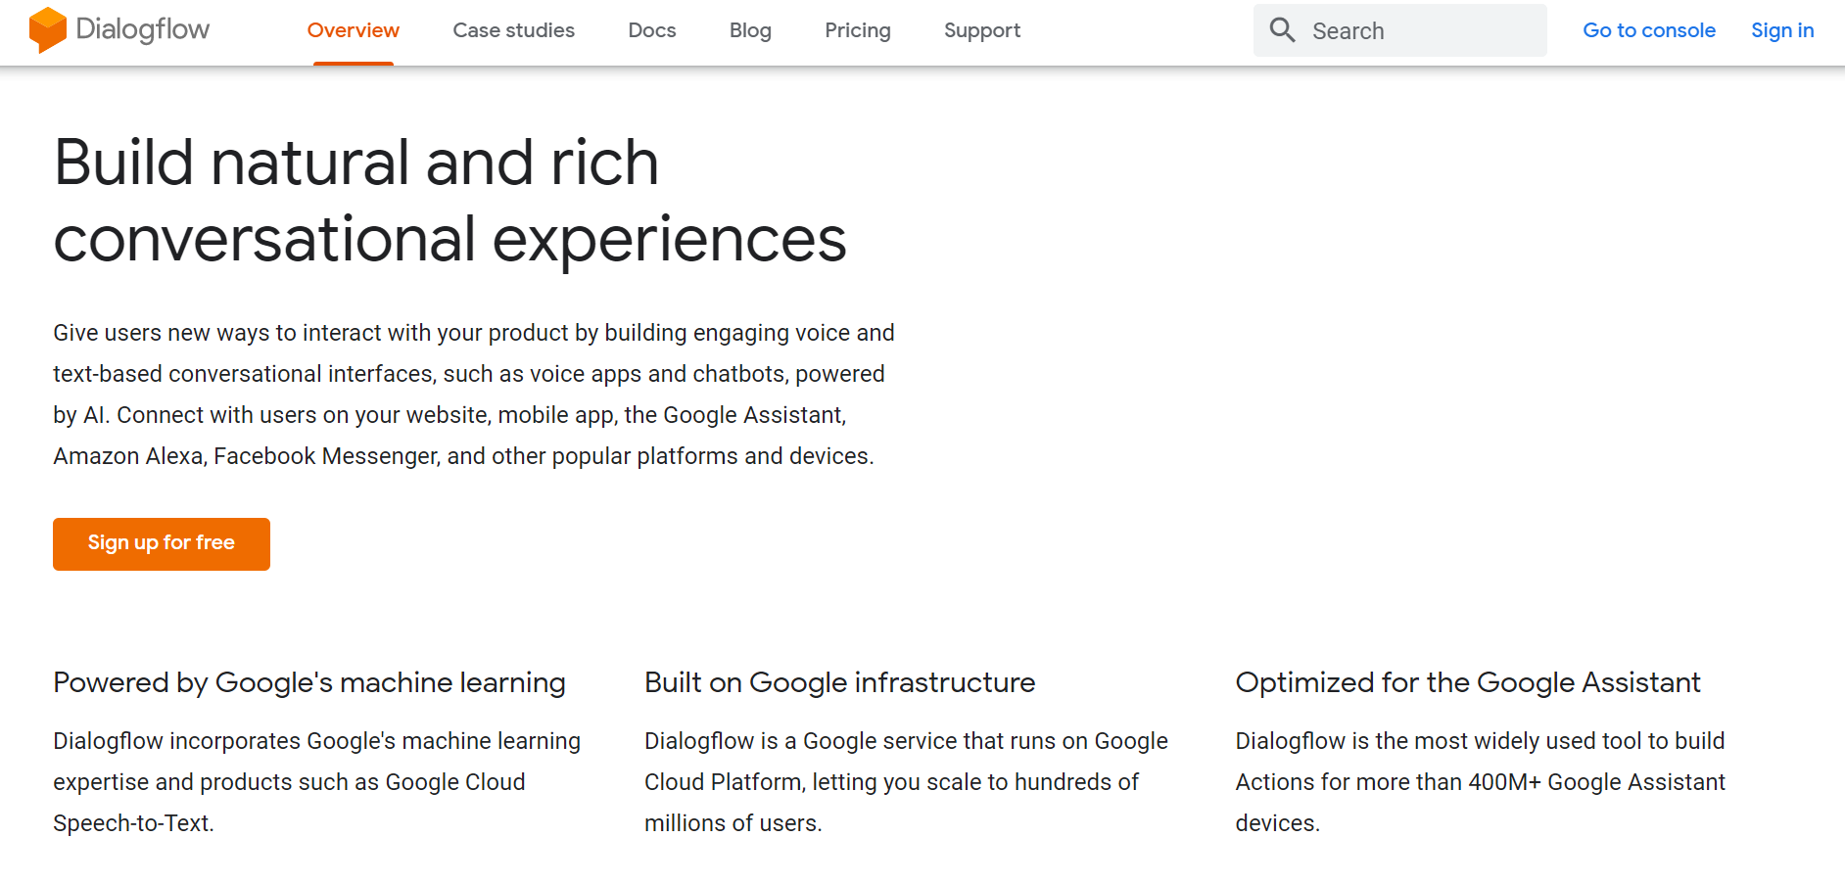
Task: Open the Overview tab
Action: (x=354, y=30)
